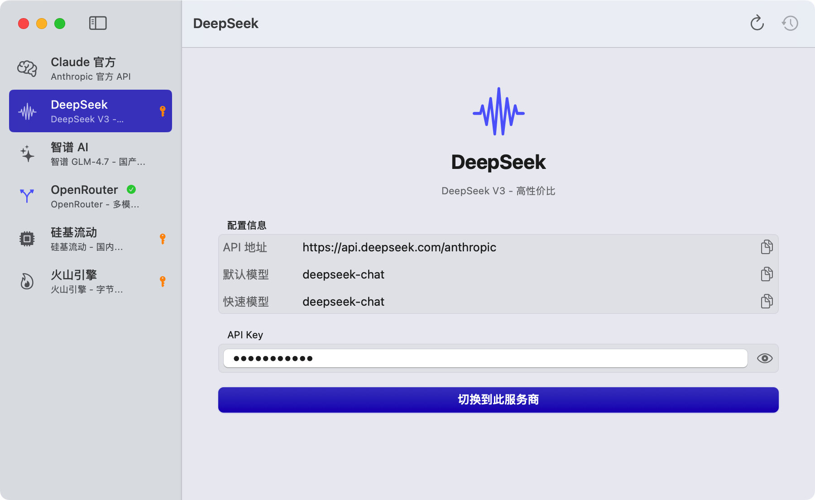Select 智谱 AI provider in sidebar

coord(91,154)
